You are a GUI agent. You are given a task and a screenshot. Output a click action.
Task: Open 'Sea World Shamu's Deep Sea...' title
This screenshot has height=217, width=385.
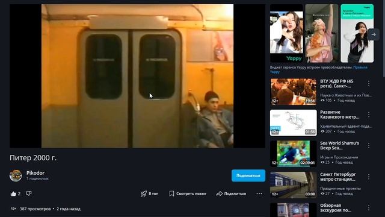(339, 146)
